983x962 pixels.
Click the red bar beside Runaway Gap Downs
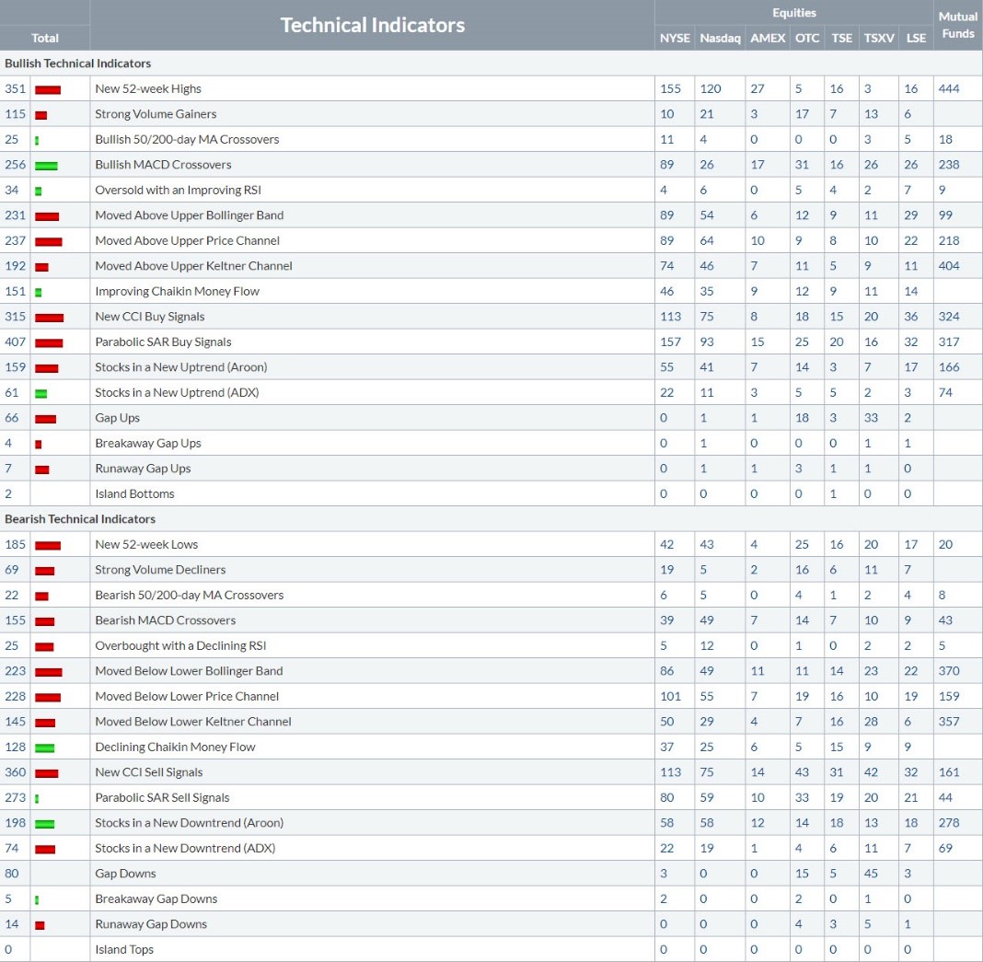(40, 925)
